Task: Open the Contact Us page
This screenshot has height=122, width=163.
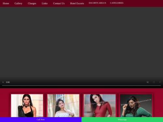Action: click(59, 3)
